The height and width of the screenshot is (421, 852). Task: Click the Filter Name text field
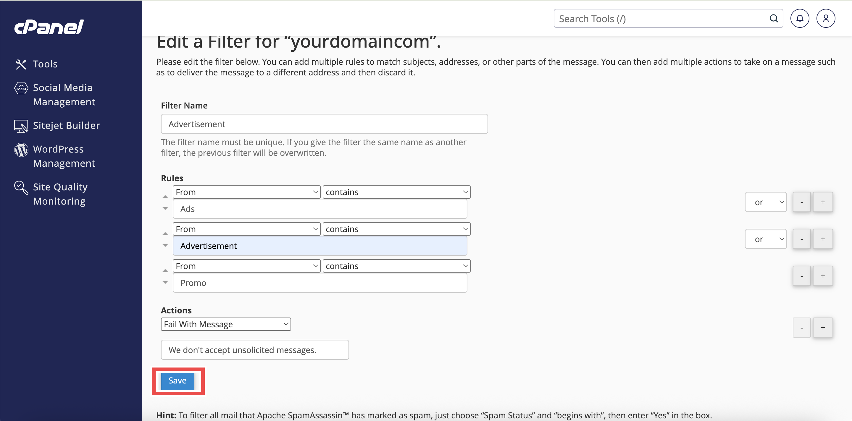tap(324, 124)
